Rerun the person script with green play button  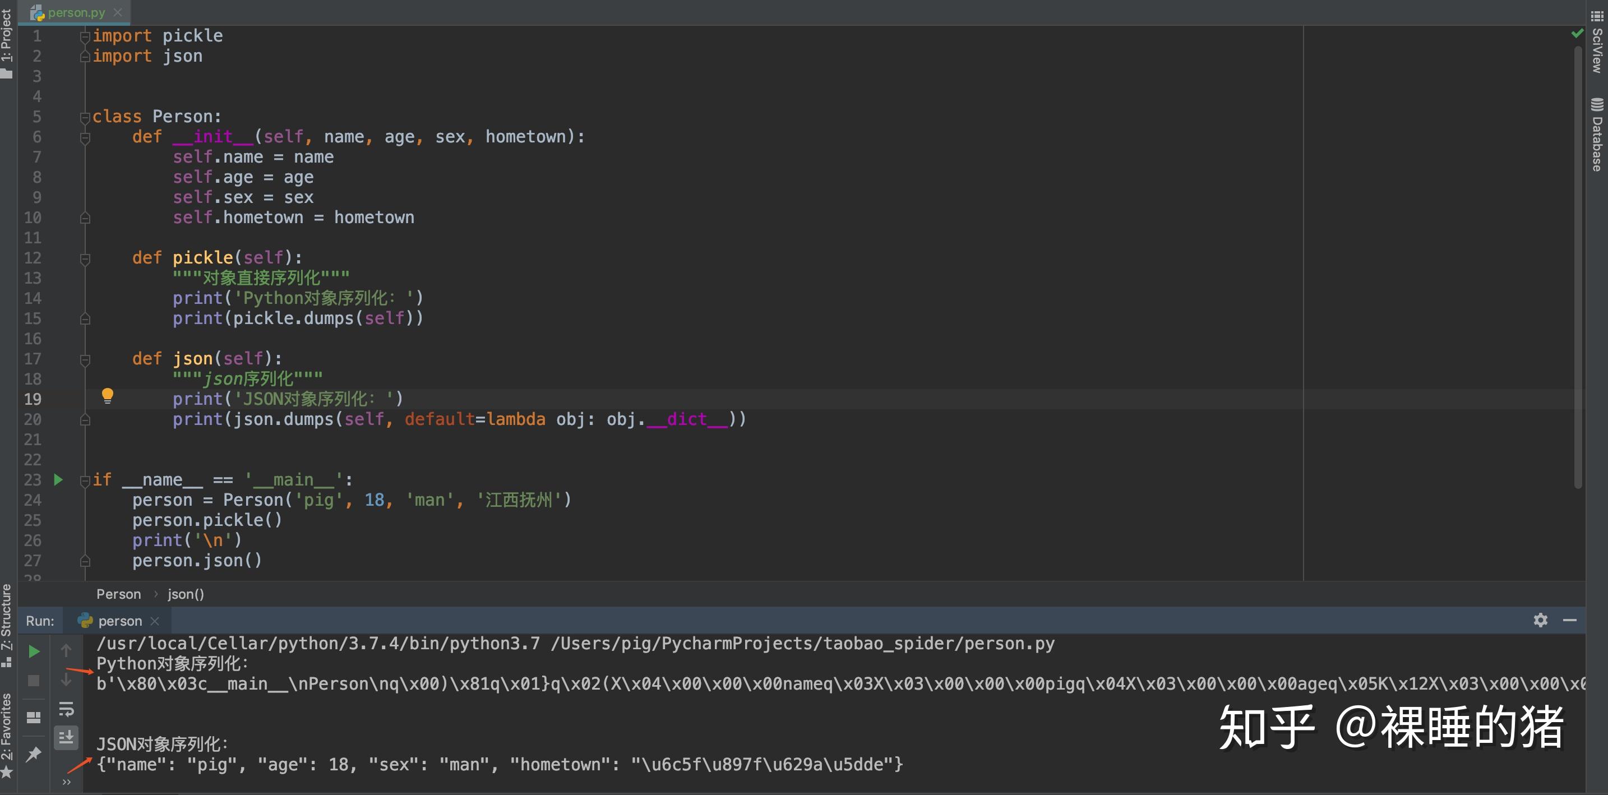pyautogui.click(x=34, y=651)
